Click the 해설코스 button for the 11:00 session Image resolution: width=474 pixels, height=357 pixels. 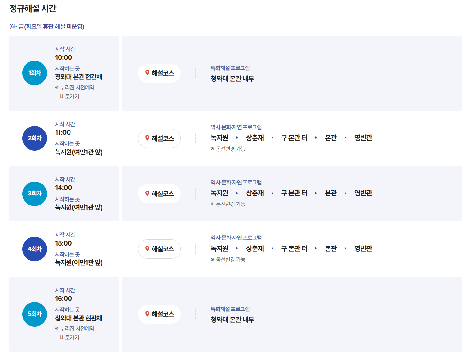[x=159, y=138]
